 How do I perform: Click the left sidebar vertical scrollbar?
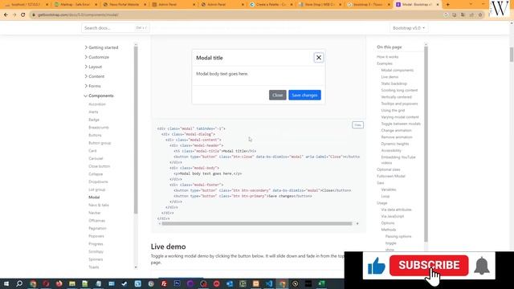point(136,130)
